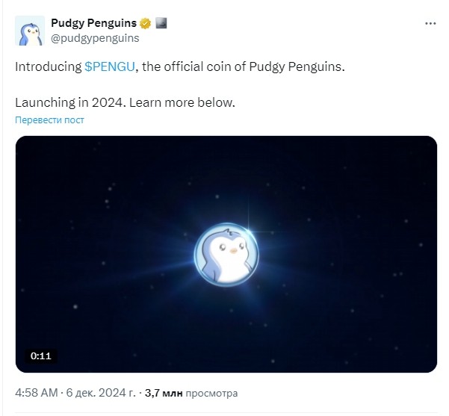Click the 3,7 млн просмотра view count
Screen dimensions: 449x416
191,393
